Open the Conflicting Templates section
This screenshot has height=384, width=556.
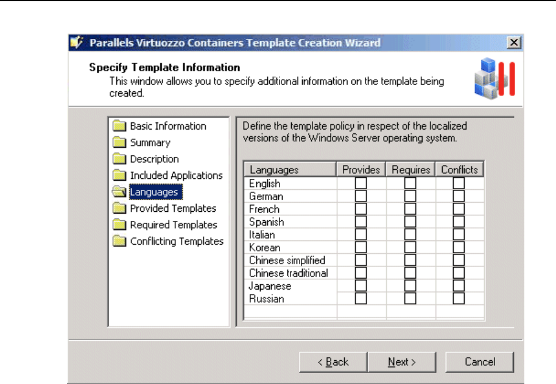(177, 241)
